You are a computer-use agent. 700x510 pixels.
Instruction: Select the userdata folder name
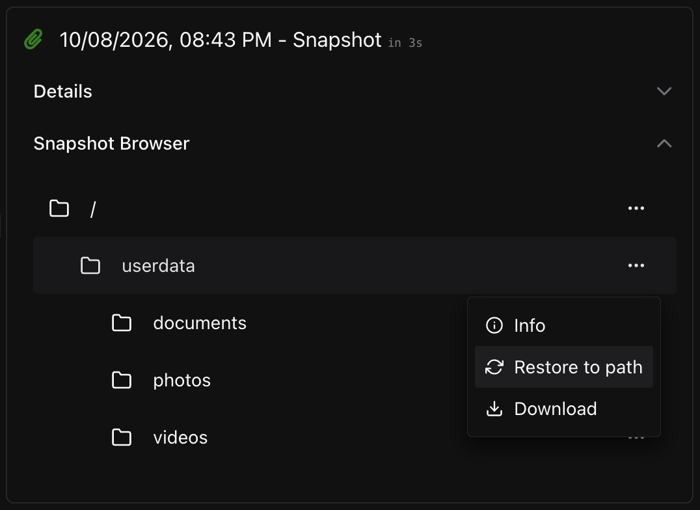pos(159,265)
